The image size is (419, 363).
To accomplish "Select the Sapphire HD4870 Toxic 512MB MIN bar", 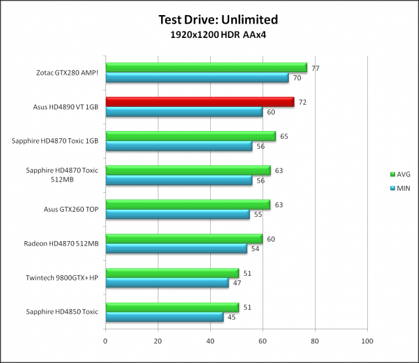I will (x=179, y=180).
